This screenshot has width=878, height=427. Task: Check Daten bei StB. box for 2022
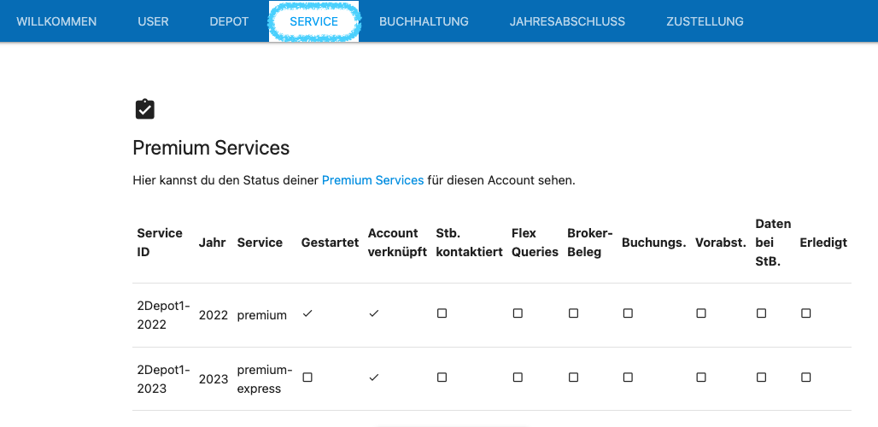762,313
